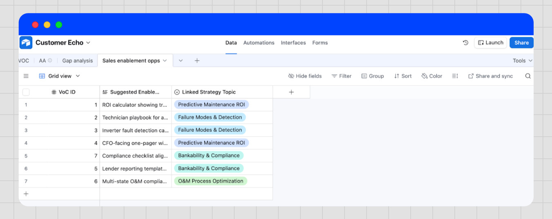Toggle the select-all rows checkbox

tap(26, 92)
